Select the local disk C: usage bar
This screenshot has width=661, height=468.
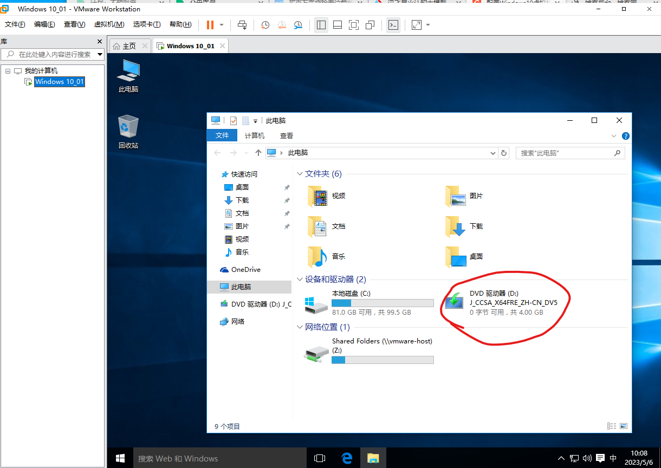pos(383,303)
